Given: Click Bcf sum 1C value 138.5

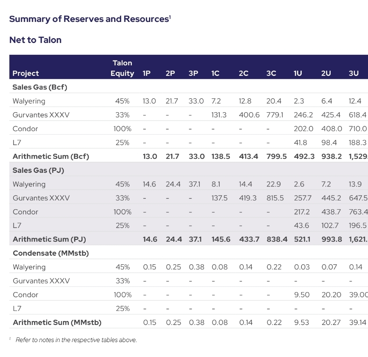Looking at the screenshot, I should [x=220, y=156].
